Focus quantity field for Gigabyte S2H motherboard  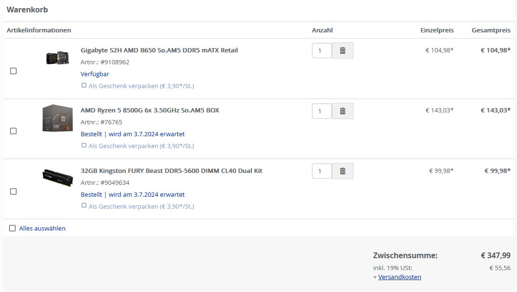[322, 50]
